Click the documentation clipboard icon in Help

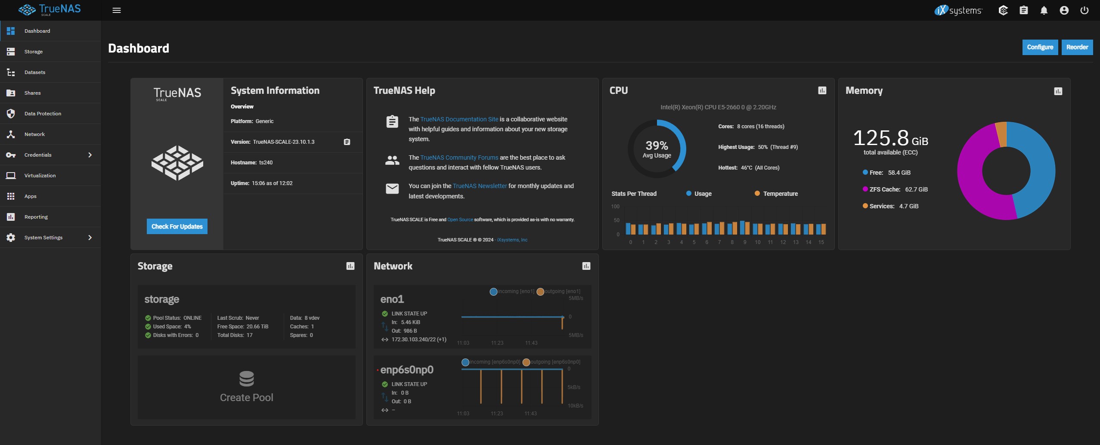[x=392, y=122]
